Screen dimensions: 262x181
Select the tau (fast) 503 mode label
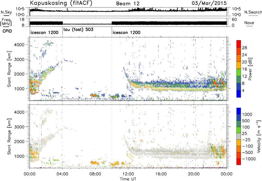pyautogui.click(x=78, y=30)
